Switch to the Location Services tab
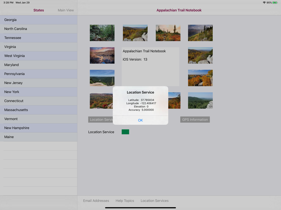The image size is (281, 210). (155, 201)
